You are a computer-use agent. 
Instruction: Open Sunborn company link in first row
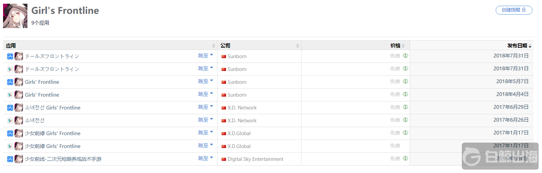(237, 56)
